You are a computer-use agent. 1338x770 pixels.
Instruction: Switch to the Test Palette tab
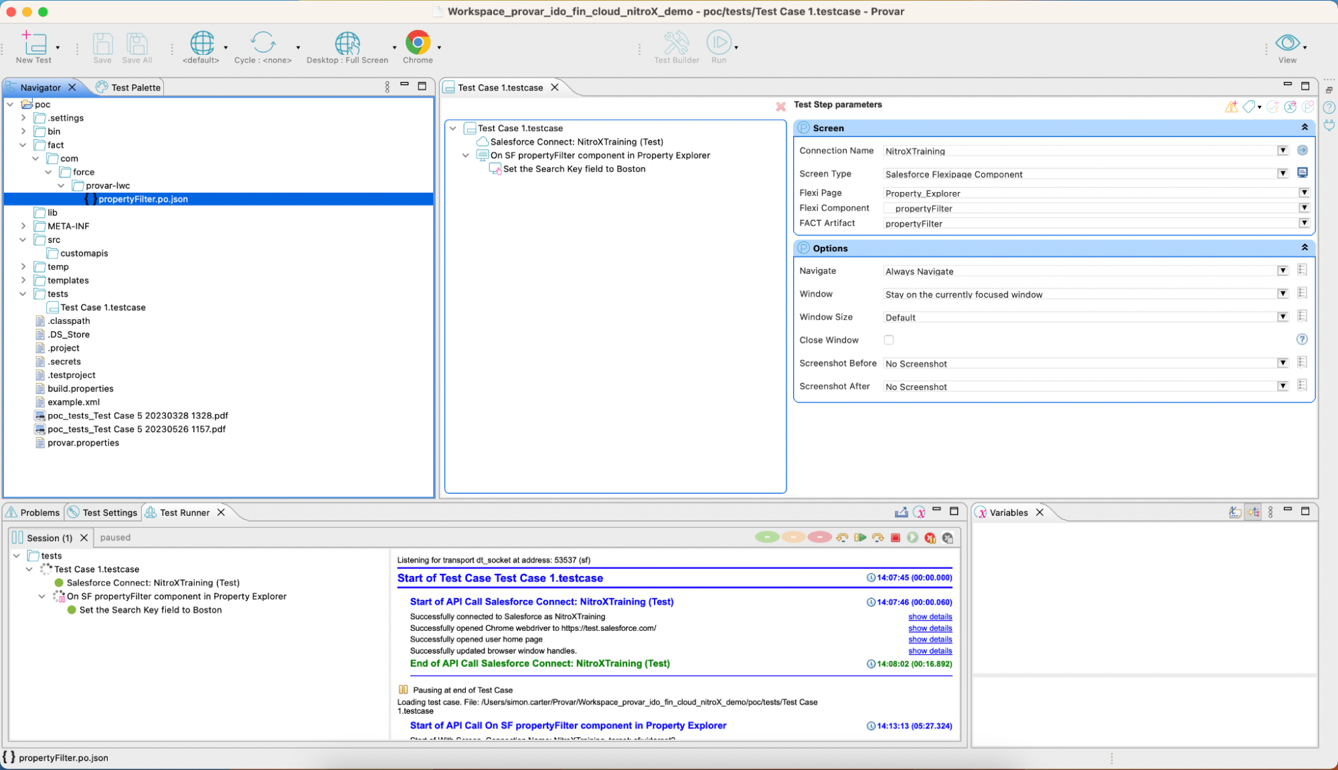(x=129, y=87)
